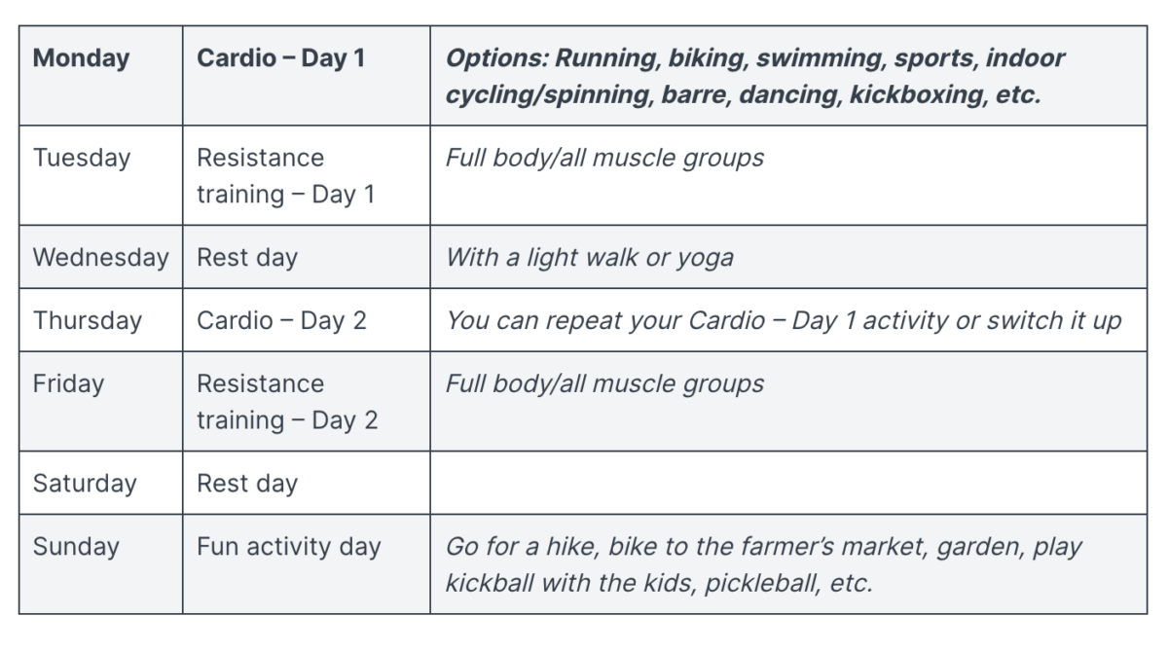Click the light walk or yoga note
This screenshot has height=653, width=1168.
[x=590, y=258]
